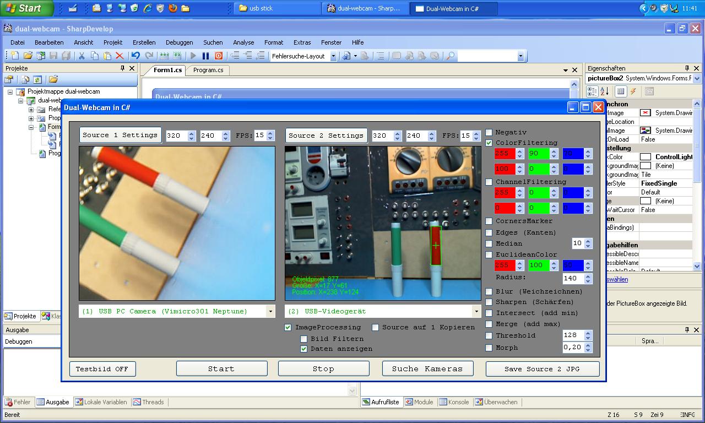This screenshot has width=705, height=423.
Task: Toggle the Daten anzeigen checkbox
Action: [x=303, y=349]
